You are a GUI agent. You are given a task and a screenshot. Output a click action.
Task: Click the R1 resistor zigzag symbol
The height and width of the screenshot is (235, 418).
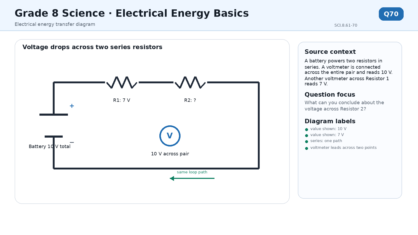(x=122, y=82)
